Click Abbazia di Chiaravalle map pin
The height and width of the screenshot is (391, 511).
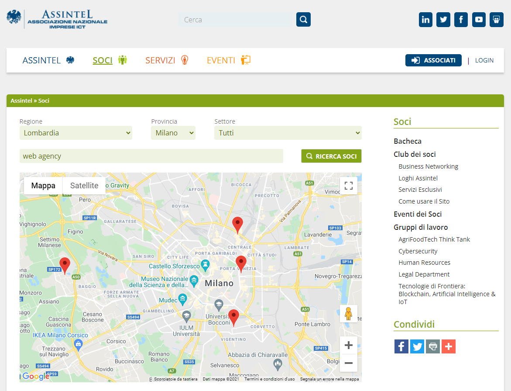click(278, 364)
